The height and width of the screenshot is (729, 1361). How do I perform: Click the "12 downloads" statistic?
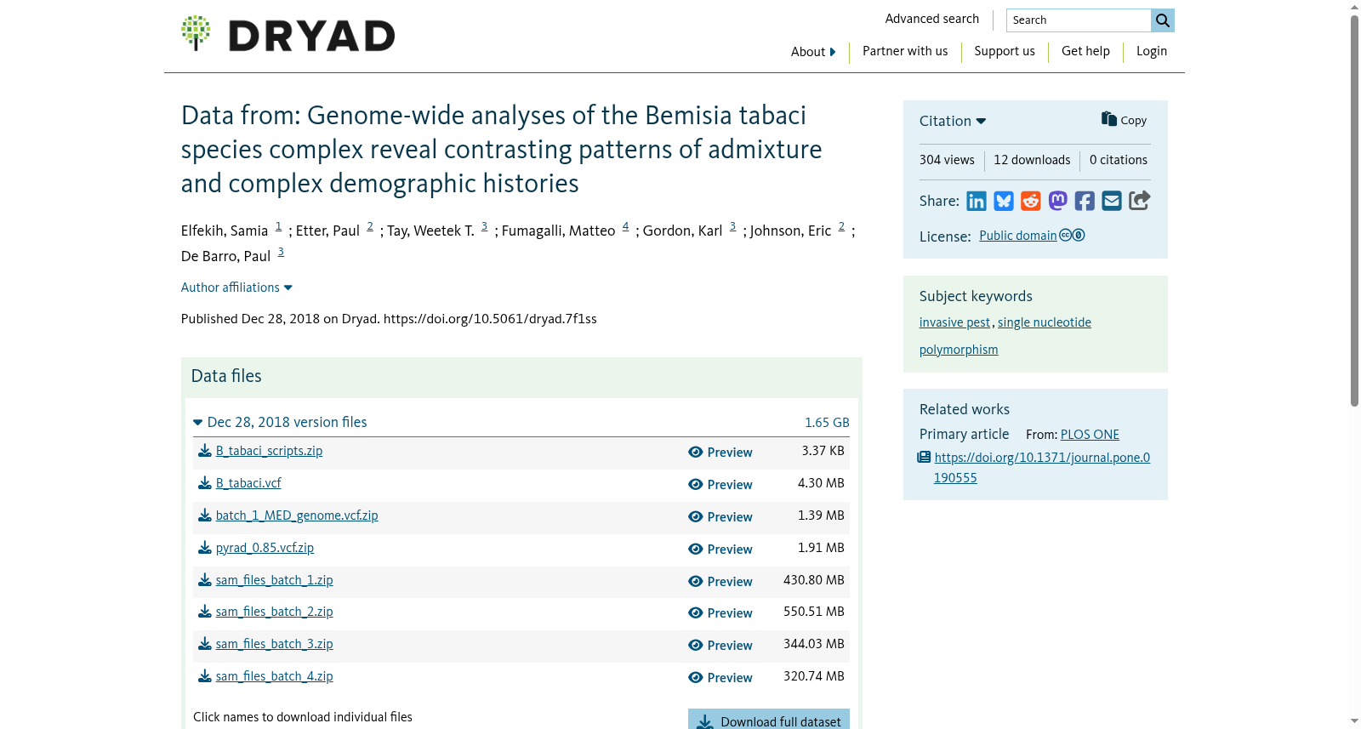[x=1032, y=160]
